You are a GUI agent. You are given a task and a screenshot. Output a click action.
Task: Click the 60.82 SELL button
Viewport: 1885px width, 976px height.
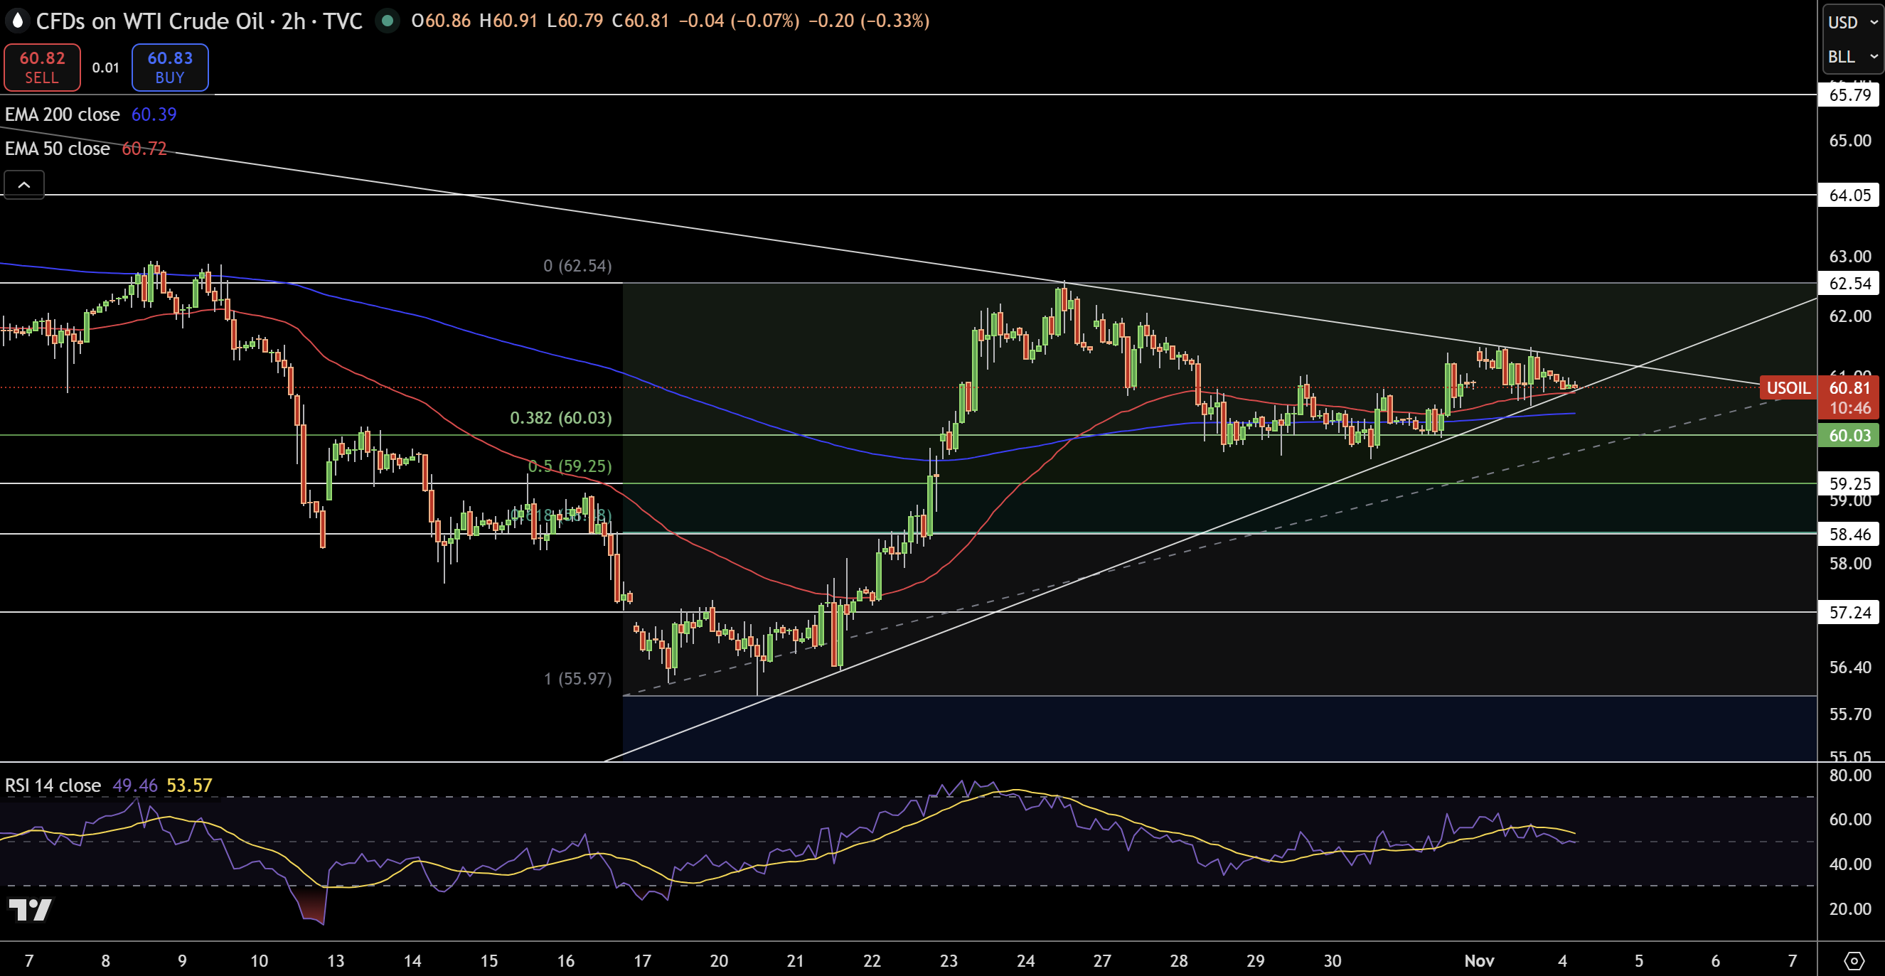[43, 68]
